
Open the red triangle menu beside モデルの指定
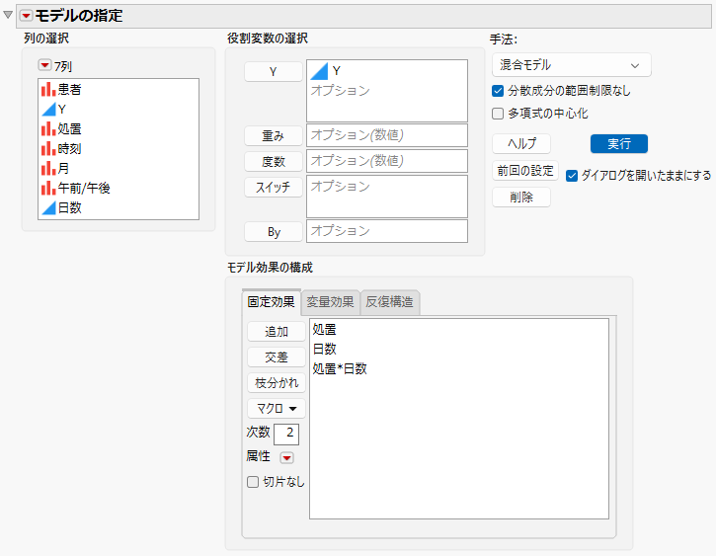click(26, 16)
